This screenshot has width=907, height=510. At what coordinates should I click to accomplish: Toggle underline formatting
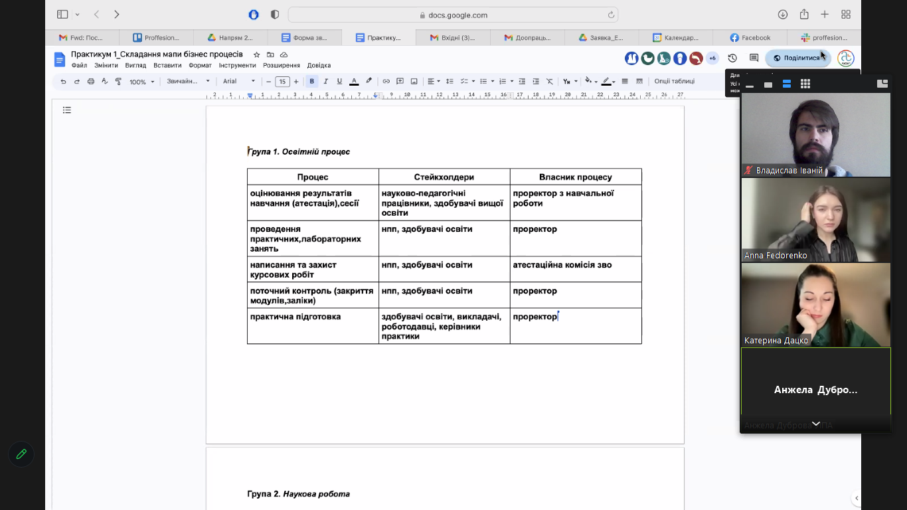pos(339,82)
